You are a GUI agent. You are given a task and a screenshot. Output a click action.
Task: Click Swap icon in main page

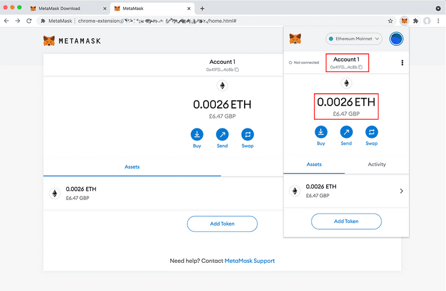click(x=248, y=134)
